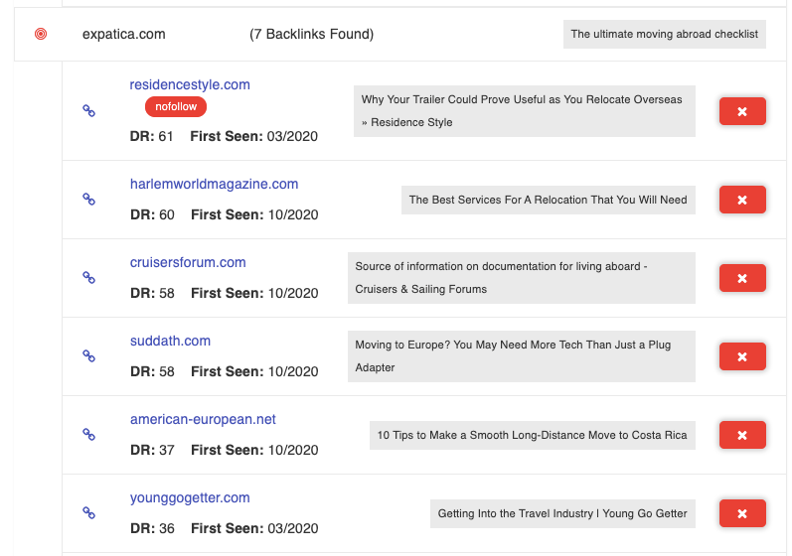The height and width of the screenshot is (556, 792).
Task: Open the residencestyle.com domain link
Action: pyautogui.click(x=190, y=84)
